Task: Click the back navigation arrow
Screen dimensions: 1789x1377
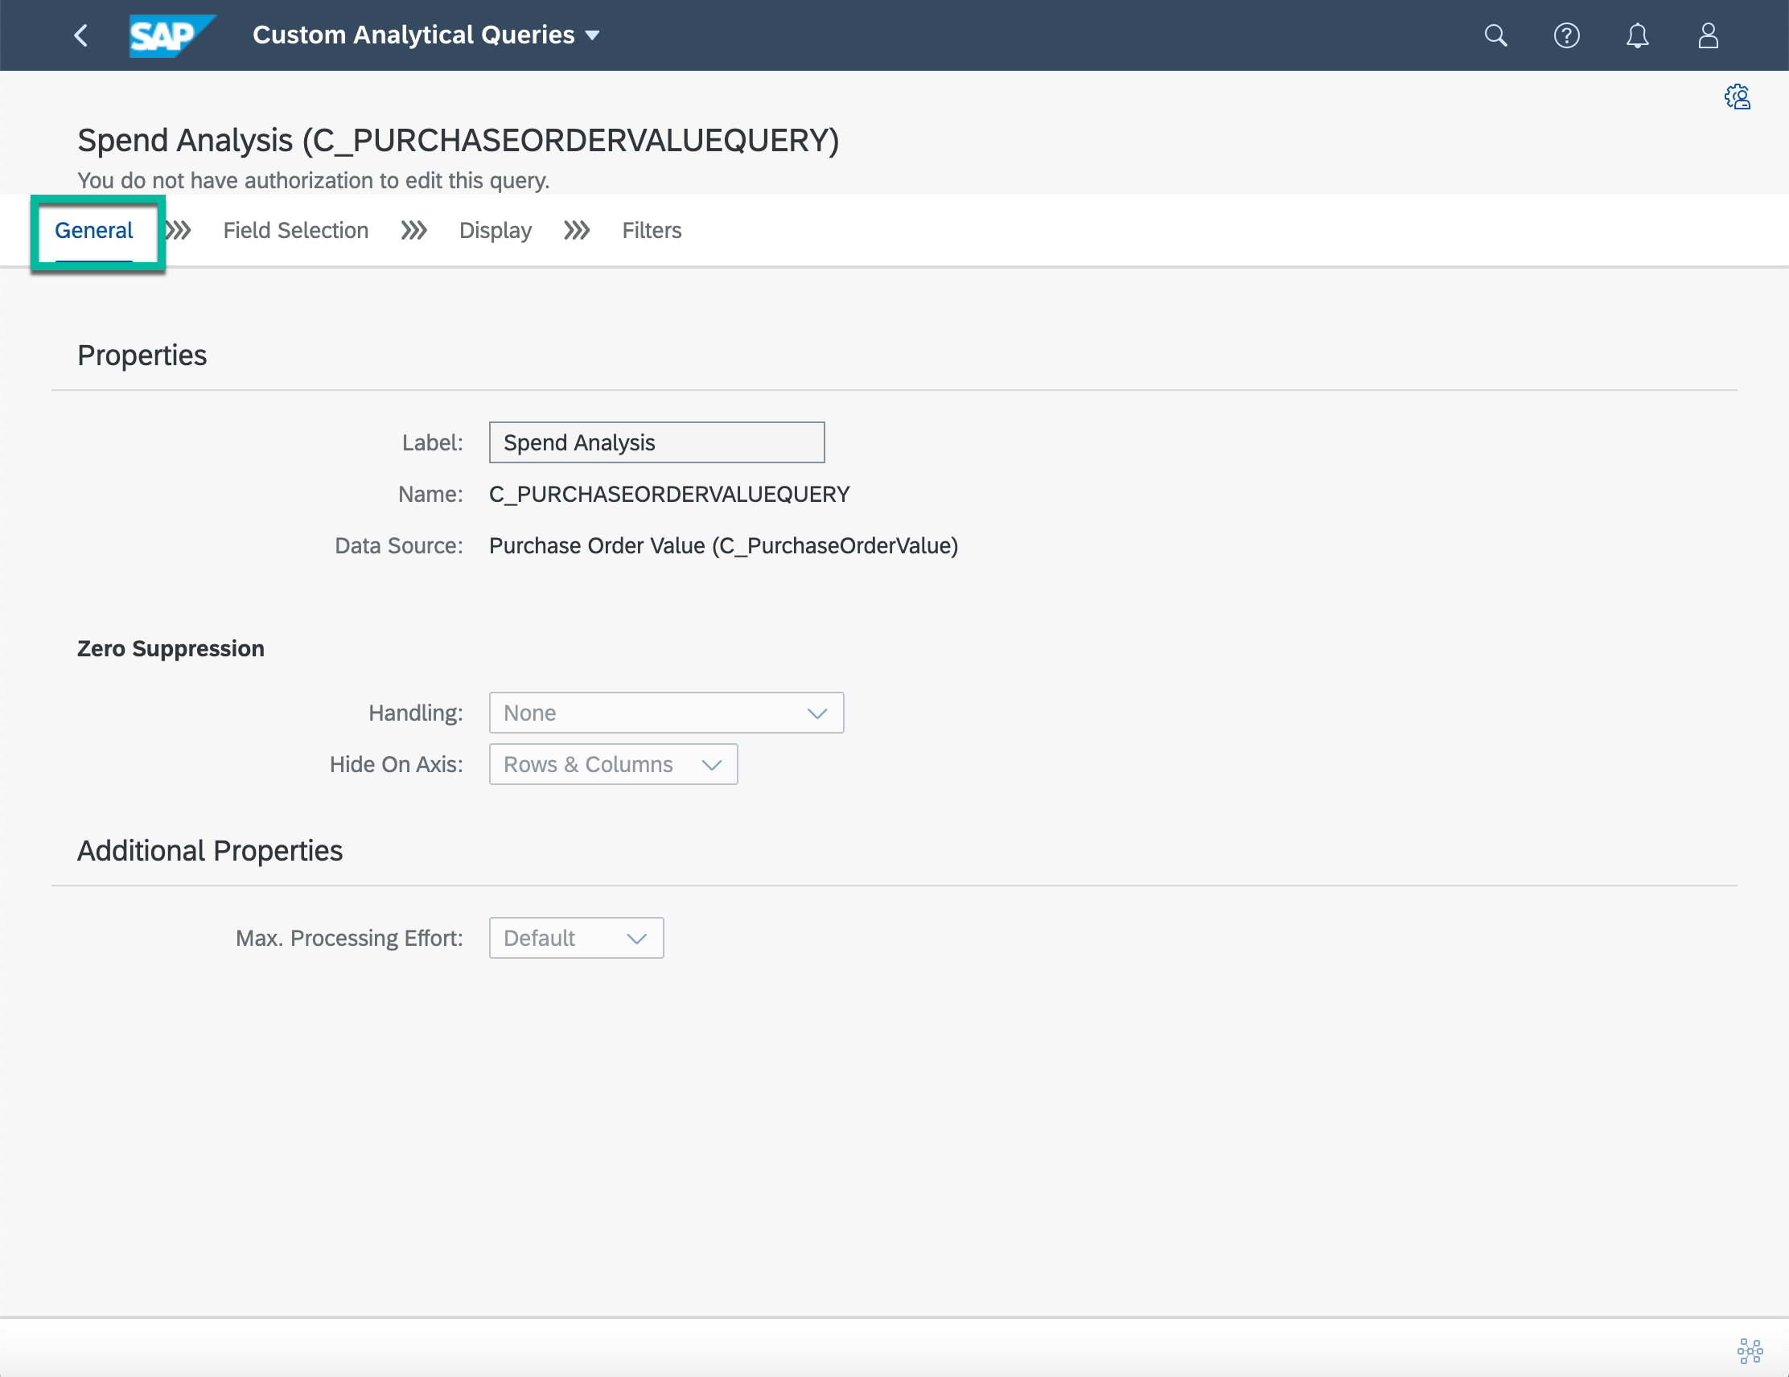Action: click(x=80, y=35)
